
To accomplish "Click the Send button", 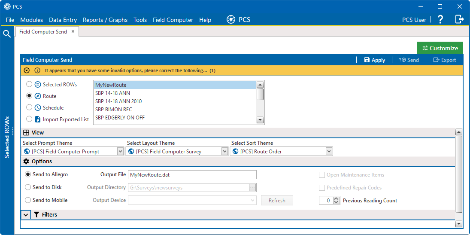I will click(409, 60).
